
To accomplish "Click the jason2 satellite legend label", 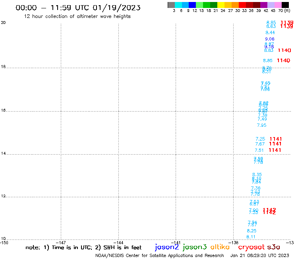I will [167, 247].
